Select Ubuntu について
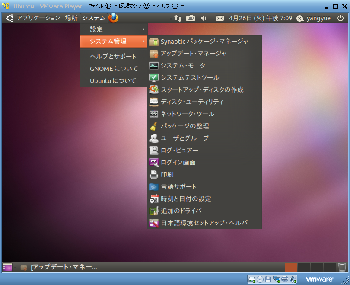Viewport: 350px width, 285px height. point(114,81)
